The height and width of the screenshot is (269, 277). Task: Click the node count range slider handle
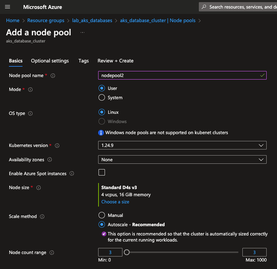pyautogui.click(x=126, y=252)
